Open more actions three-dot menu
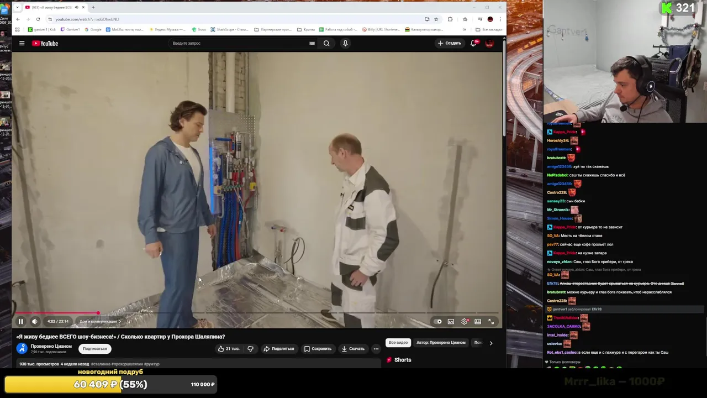Screen dimensions: 707x398 tap(376, 349)
